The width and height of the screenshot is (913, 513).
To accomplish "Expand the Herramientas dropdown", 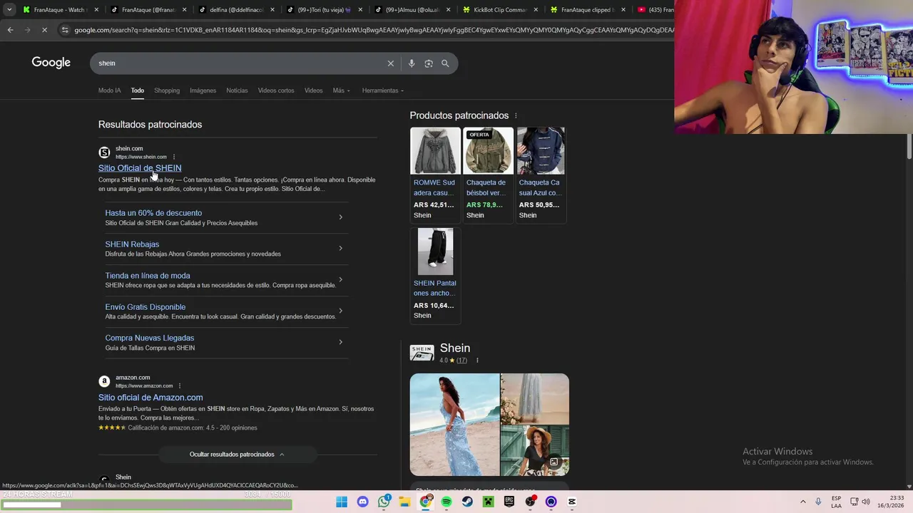I will pyautogui.click(x=382, y=90).
